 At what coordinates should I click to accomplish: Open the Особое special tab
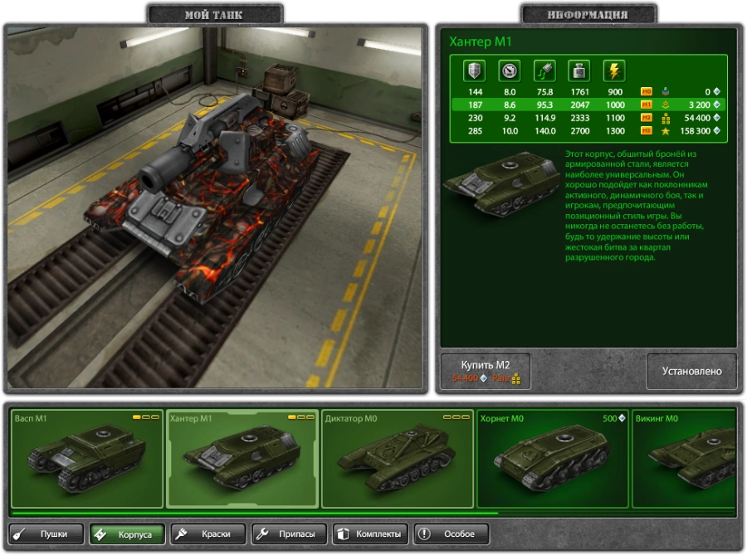tap(452, 534)
